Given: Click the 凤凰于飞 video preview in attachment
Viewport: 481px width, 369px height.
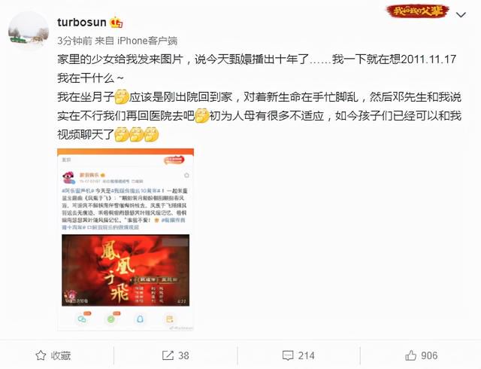Looking at the screenshot, I should pos(126,270).
